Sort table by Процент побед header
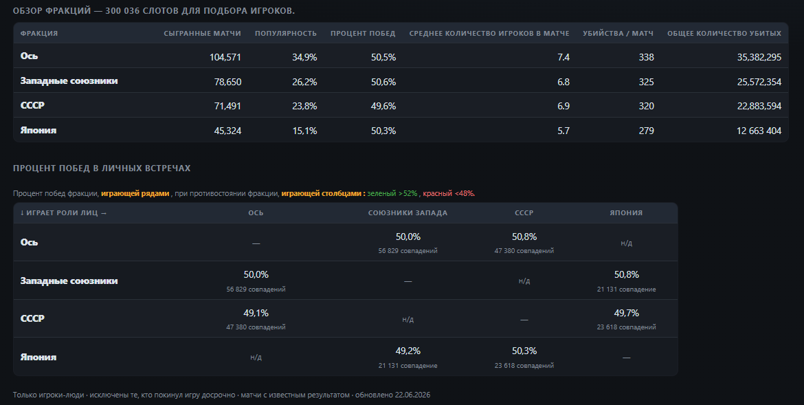804x405 pixels. [x=363, y=34]
